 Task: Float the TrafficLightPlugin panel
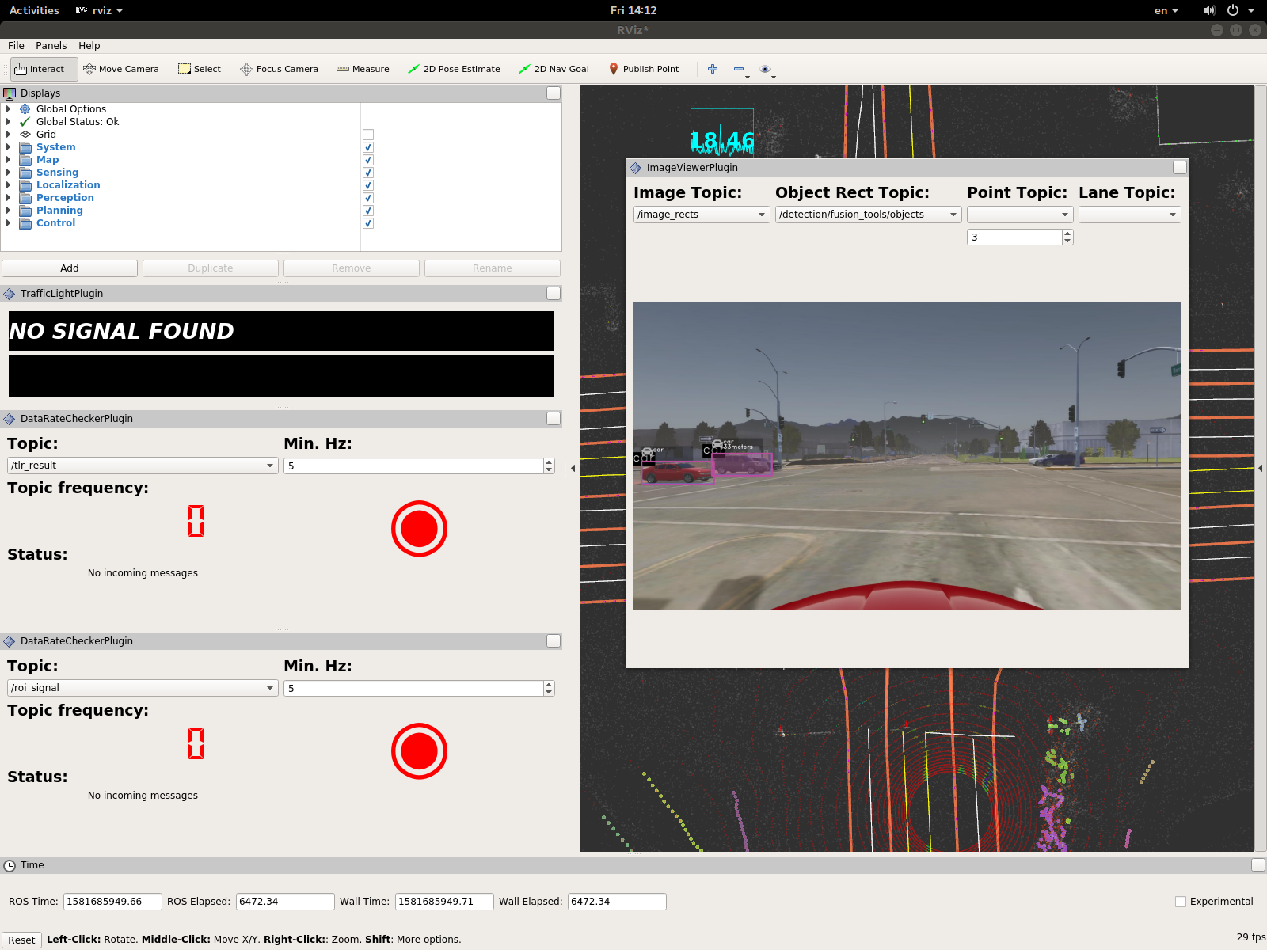pyautogui.click(x=554, y=294)
